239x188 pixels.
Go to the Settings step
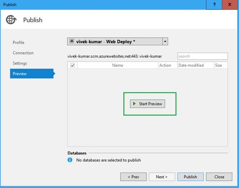click(x=20, y=63)
